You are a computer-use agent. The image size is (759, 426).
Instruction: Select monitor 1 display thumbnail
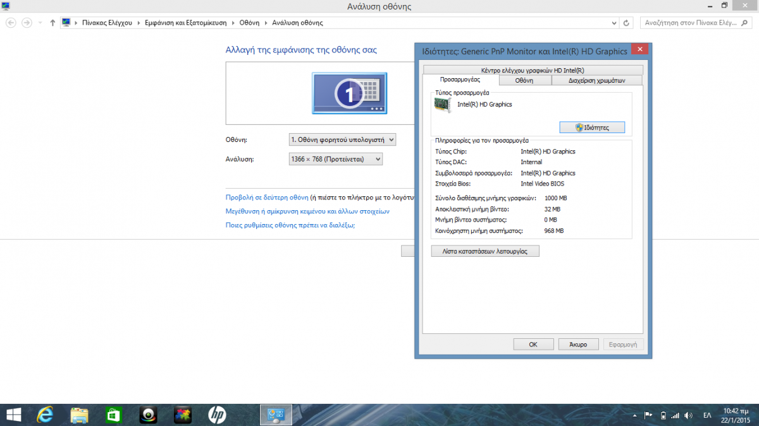(x=349, y=93)
